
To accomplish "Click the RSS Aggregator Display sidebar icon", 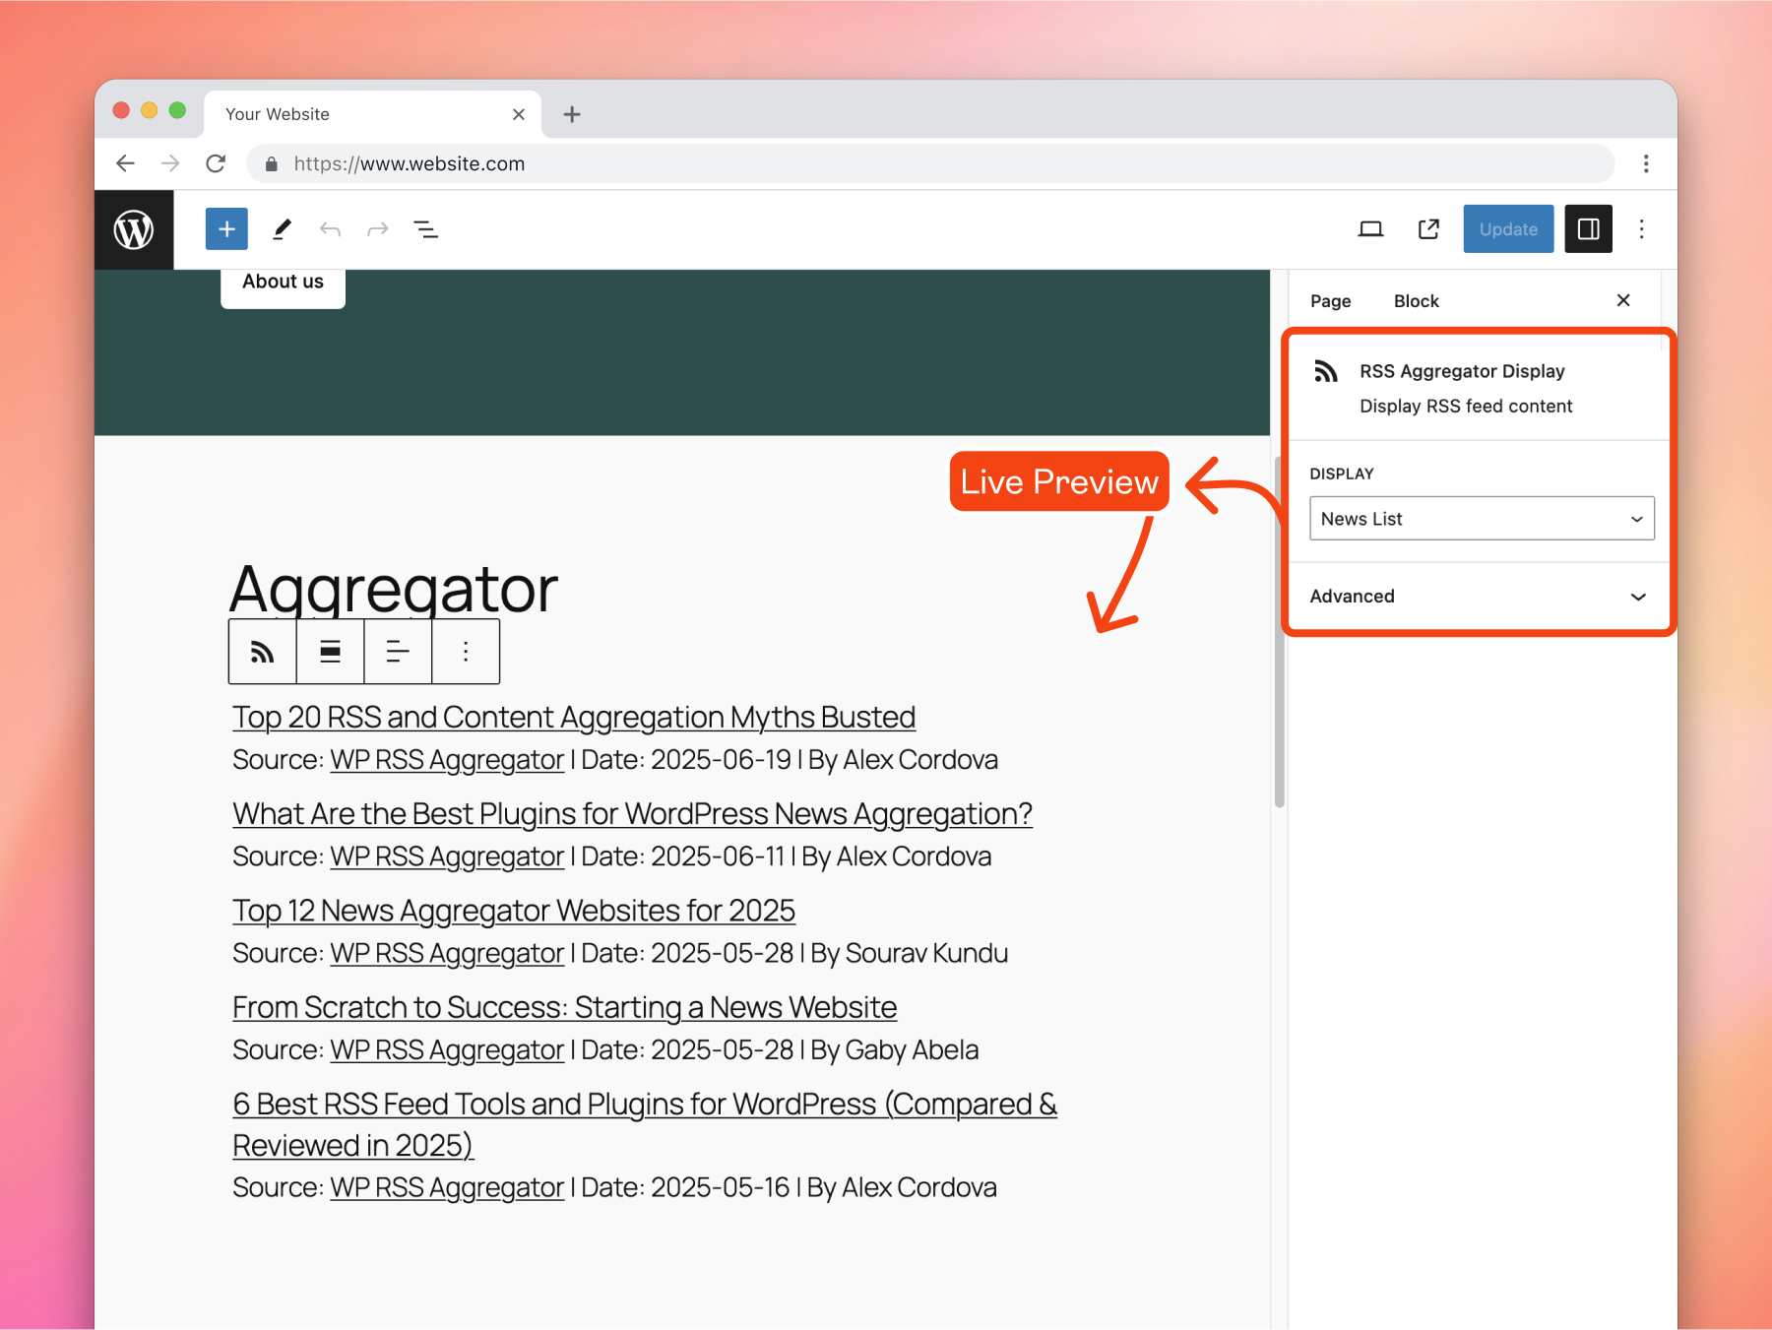I will pos(1326,371).
